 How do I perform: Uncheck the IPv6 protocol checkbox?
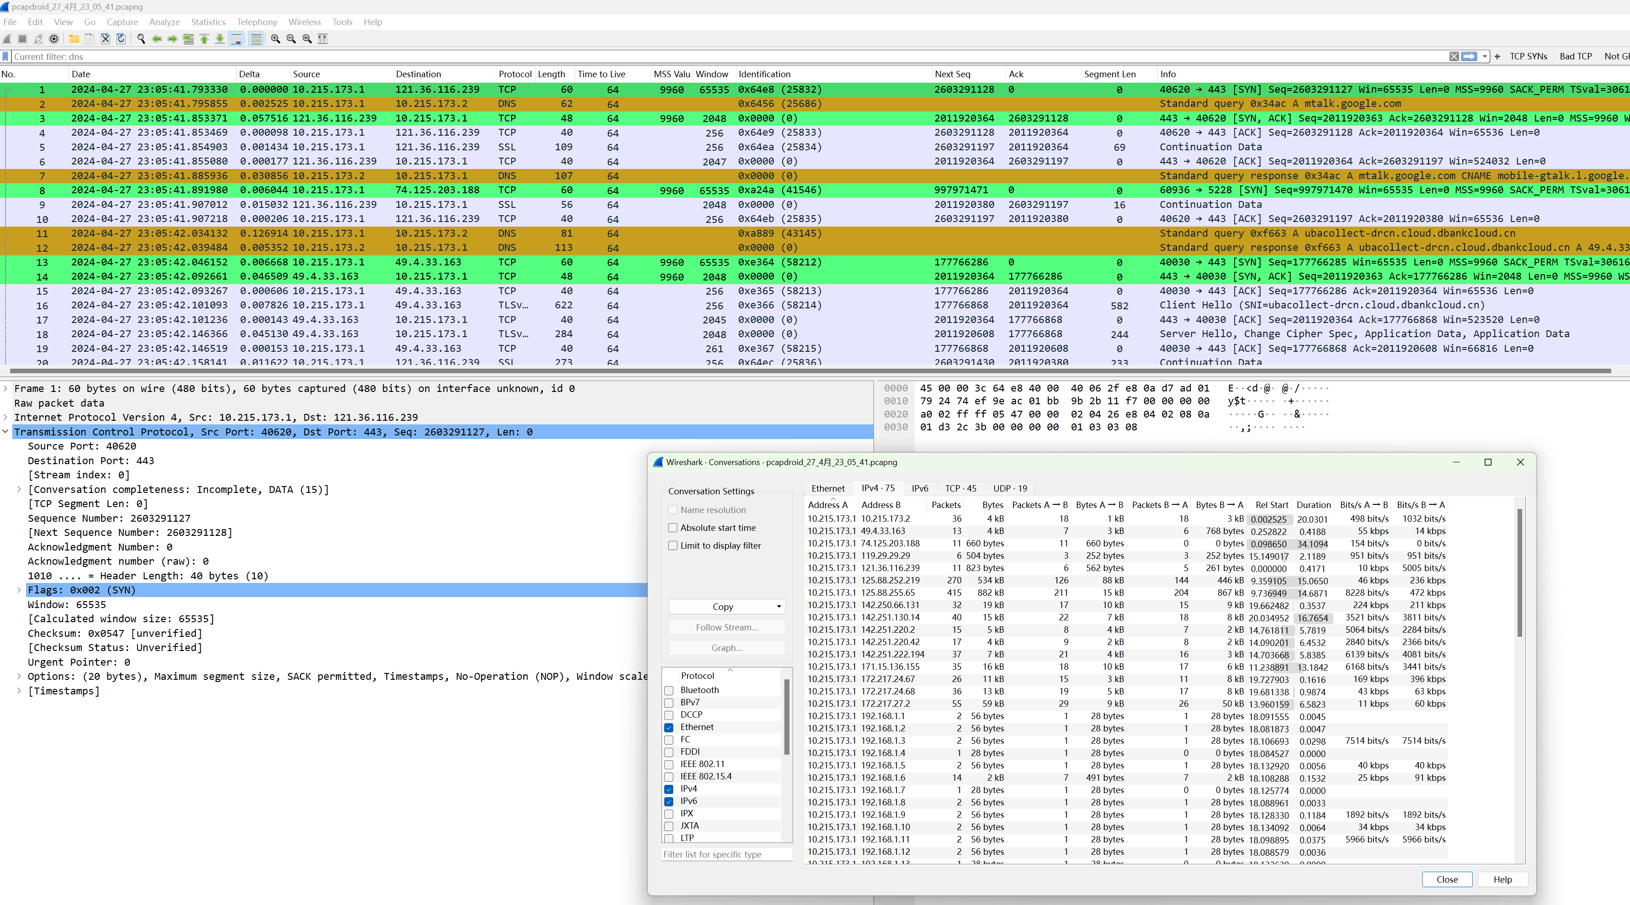pos(669,801)
